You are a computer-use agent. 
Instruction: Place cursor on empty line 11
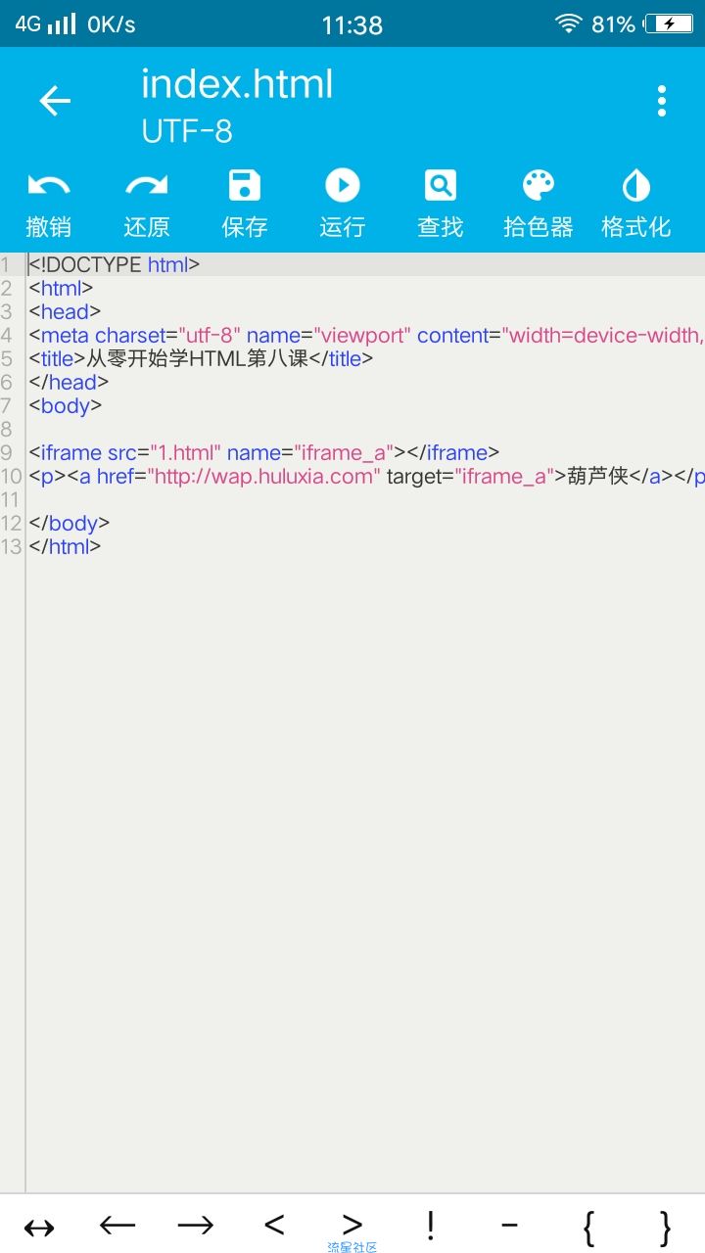(364, 499)
